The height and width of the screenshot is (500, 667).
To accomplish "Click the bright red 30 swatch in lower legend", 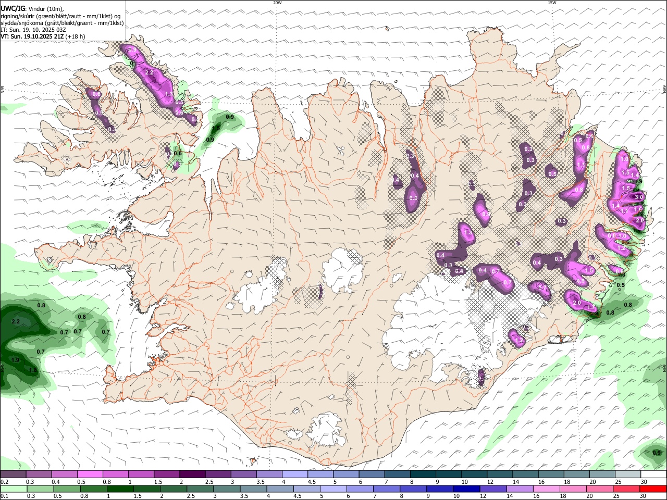I will 653,489.
